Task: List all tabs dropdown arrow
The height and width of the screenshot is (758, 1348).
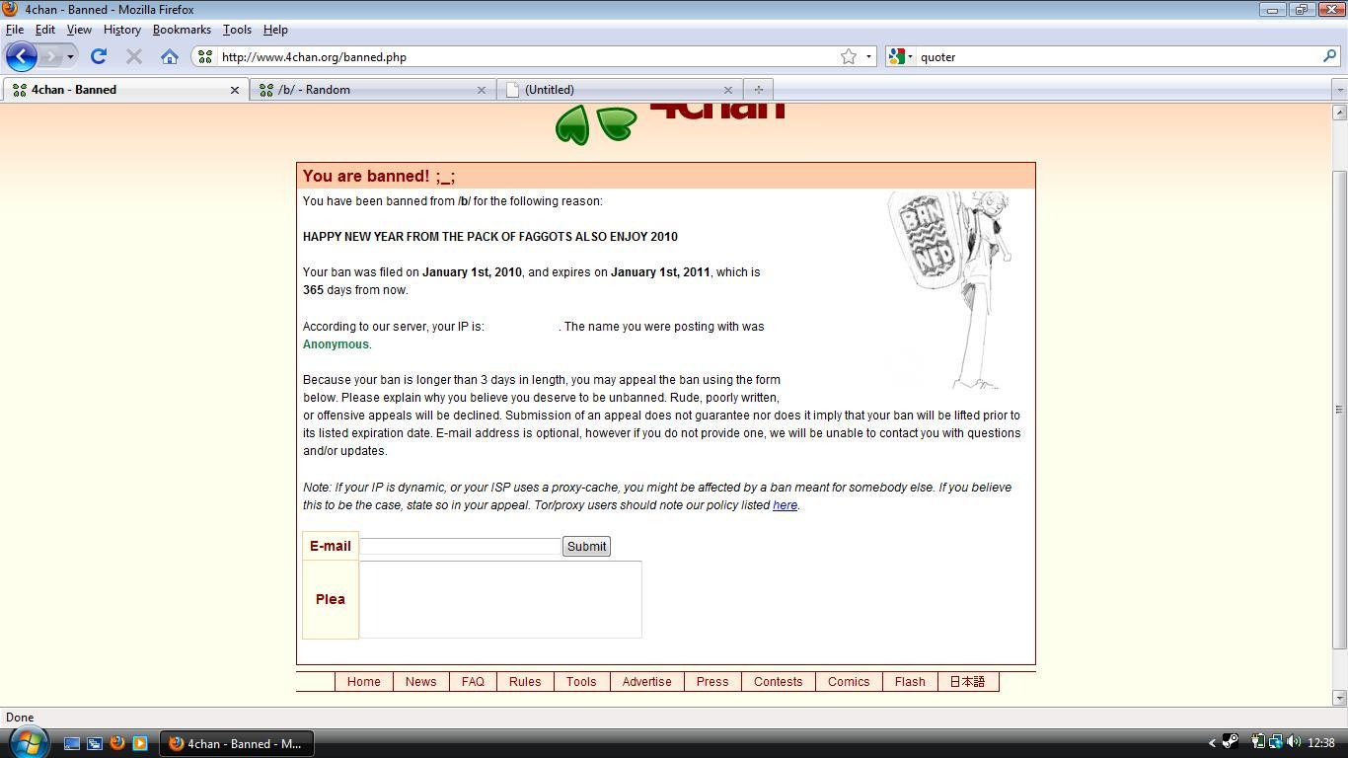Action: [x=1339, y=90]
